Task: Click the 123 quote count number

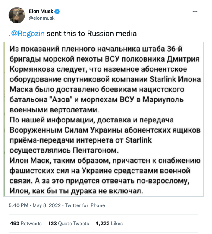Action: 52,224
